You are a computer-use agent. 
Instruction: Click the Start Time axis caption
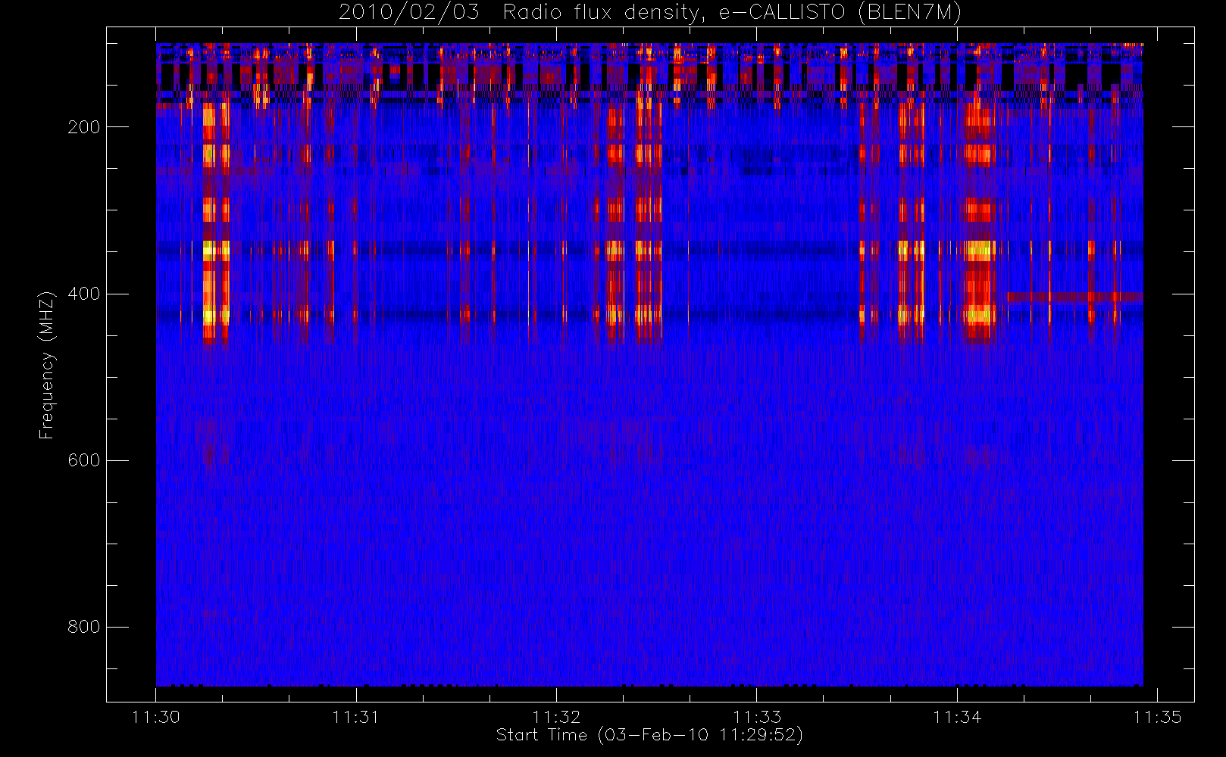pos(649,735)
